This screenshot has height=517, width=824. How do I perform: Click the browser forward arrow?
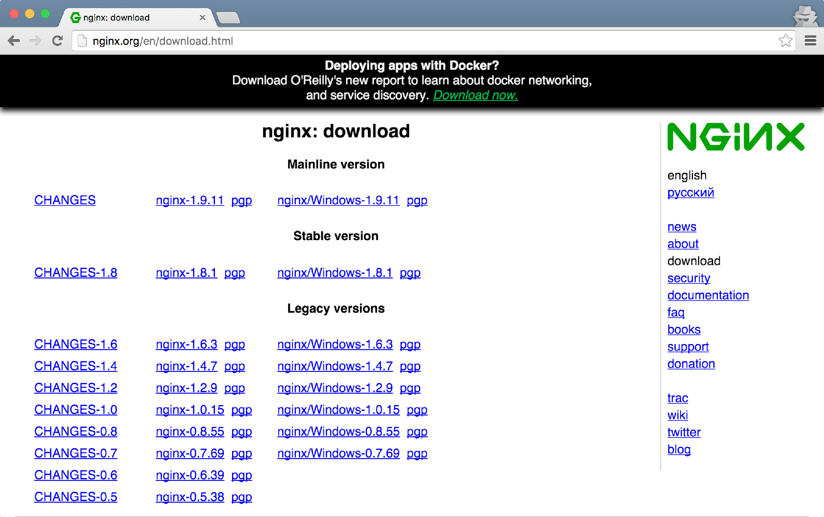(x=35, y=41)
